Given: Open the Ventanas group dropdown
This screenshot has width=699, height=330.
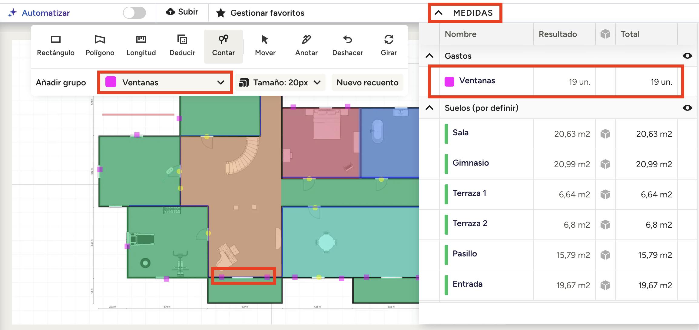Looking at the screenshot, I should click(x=165, y=82).
